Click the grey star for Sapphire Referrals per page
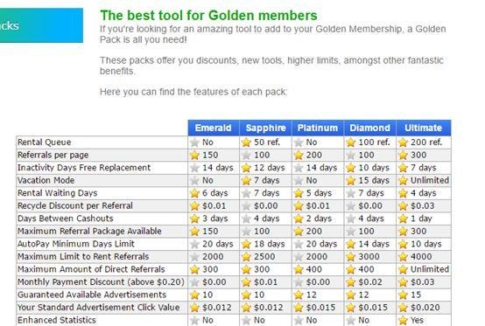This screenshot has height=326, width=485. click(246, 155)
